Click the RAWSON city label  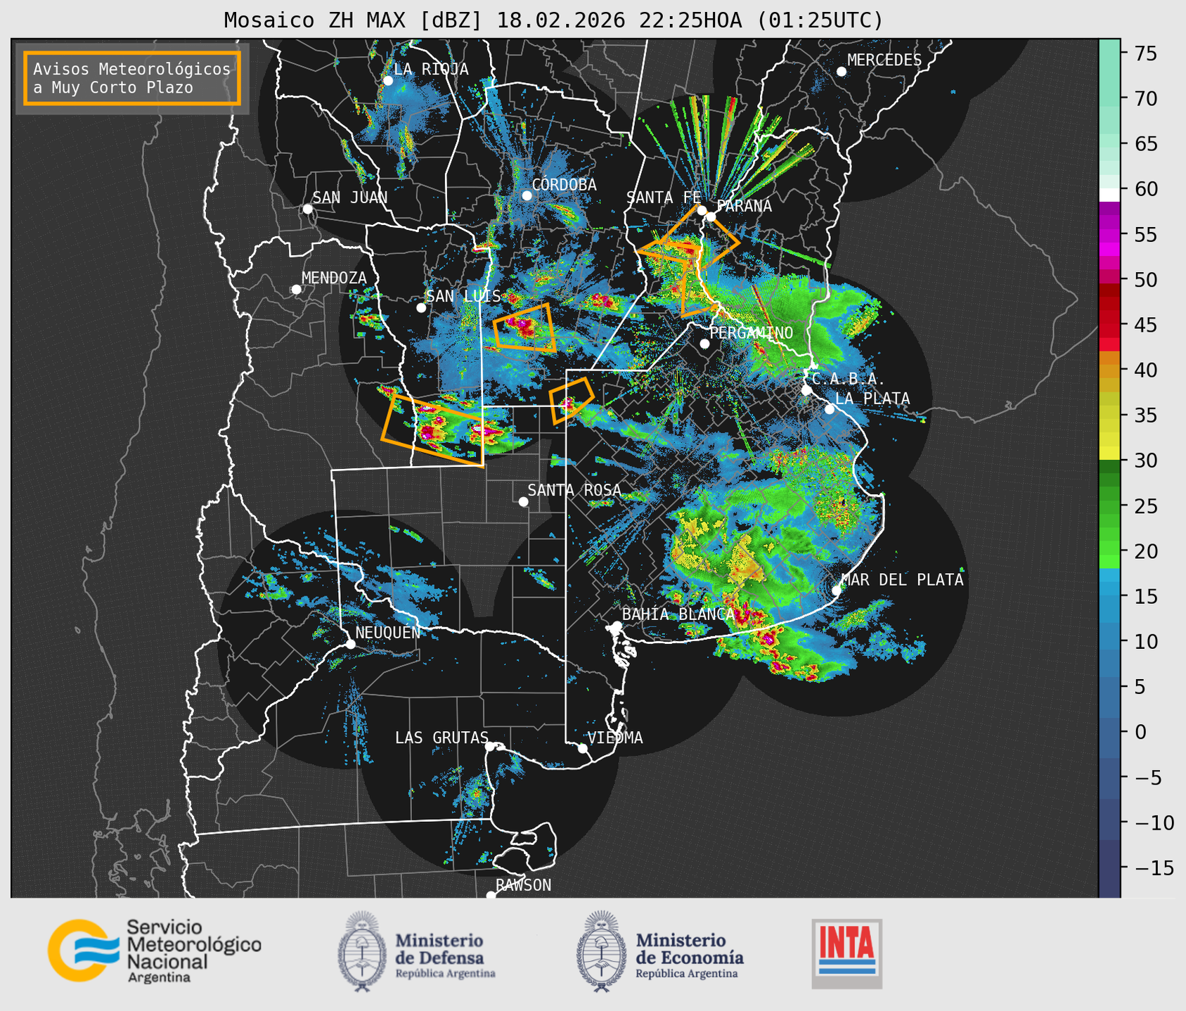[524, 885]
